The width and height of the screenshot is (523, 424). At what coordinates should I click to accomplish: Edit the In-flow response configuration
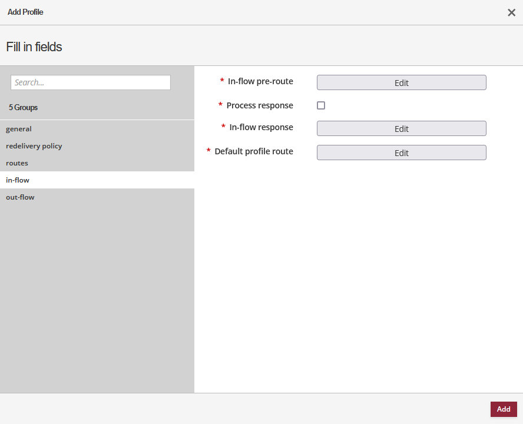pos(401,128)
